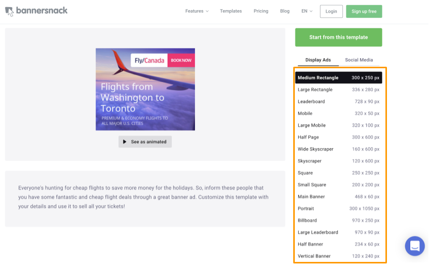430x269 pixels.
Task: Go to the Pricing page
Action: click(x=261, y=11)
